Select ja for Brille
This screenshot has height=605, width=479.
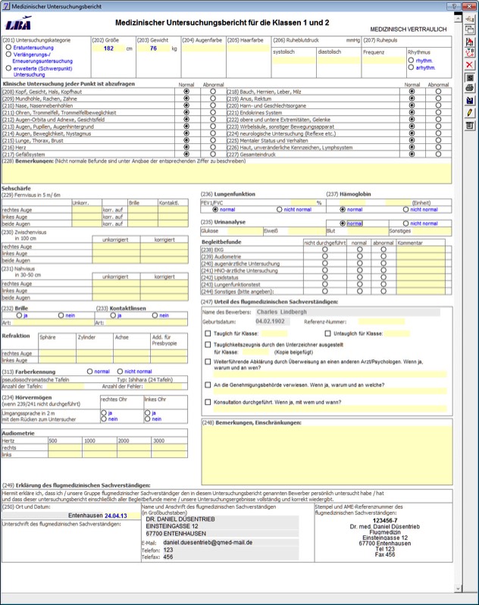[19, 315]
